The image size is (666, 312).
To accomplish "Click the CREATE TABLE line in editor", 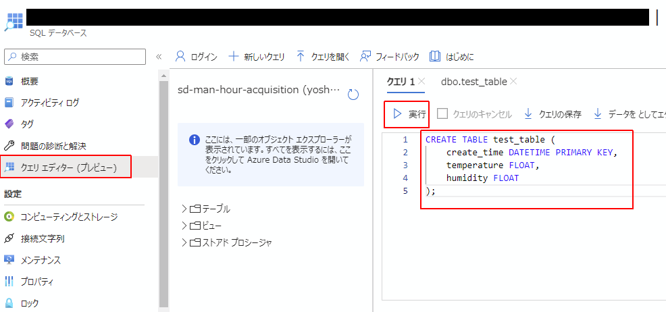I will coord(490,140).
